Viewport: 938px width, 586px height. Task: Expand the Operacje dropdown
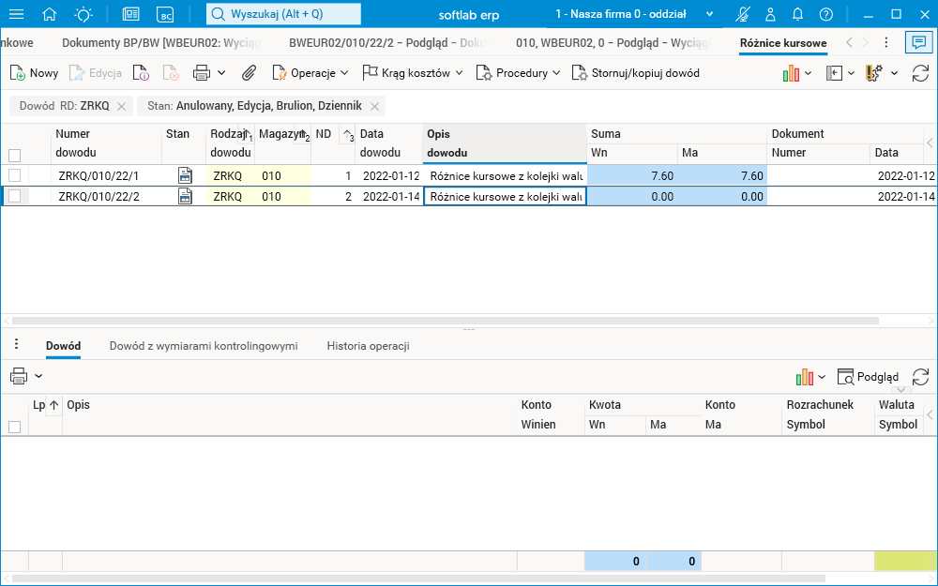click(x=310, y=73)
